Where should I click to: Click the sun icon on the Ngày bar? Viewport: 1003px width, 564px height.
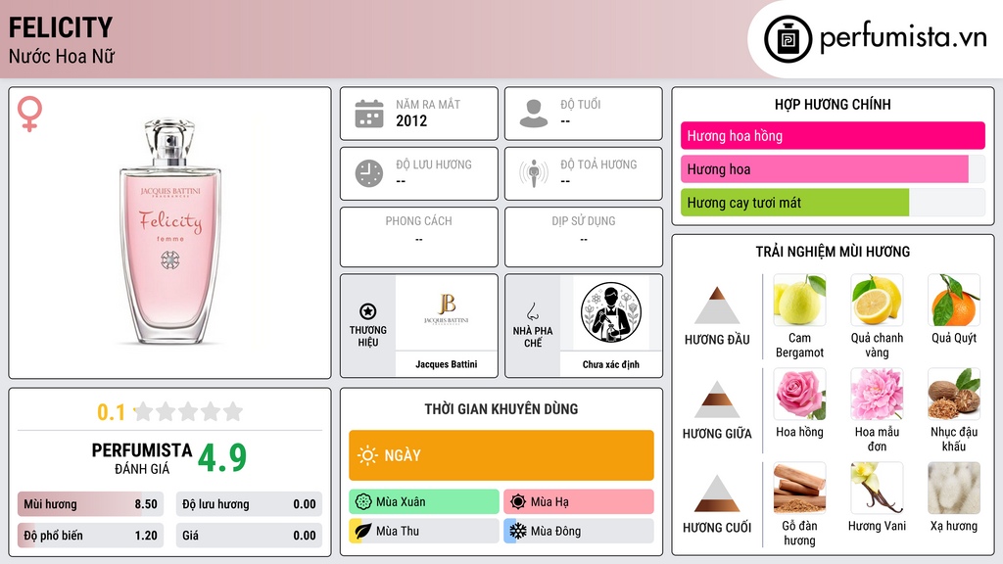(x=367, y=455)
